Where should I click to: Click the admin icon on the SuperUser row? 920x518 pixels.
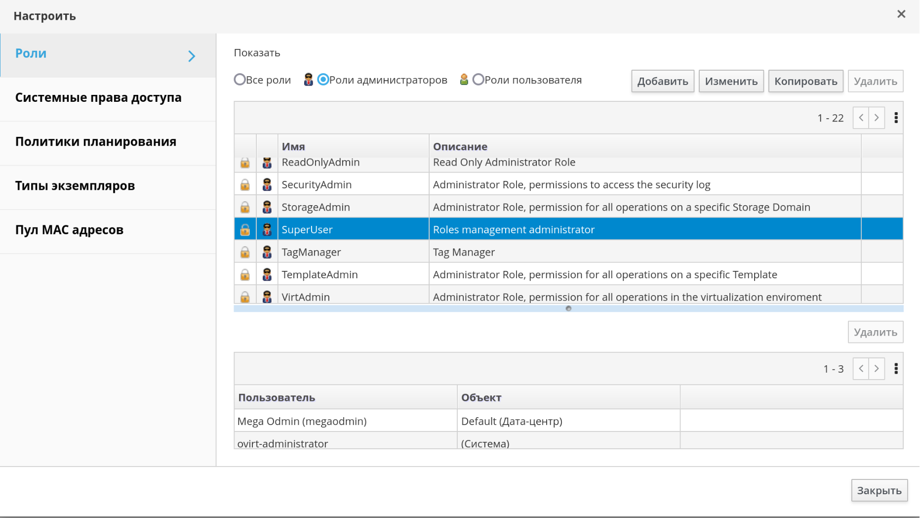click(x=267, y=230)
